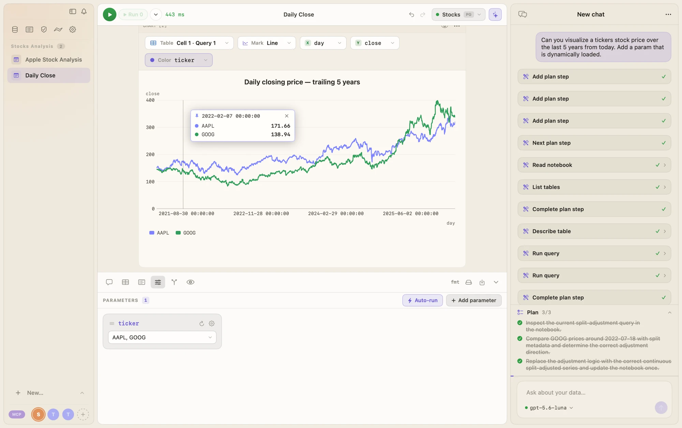Image resolution: width=682 pixels, height=428 pixels.
Task: Unpin the tooltip with pin icon
Action: point(197,116)
